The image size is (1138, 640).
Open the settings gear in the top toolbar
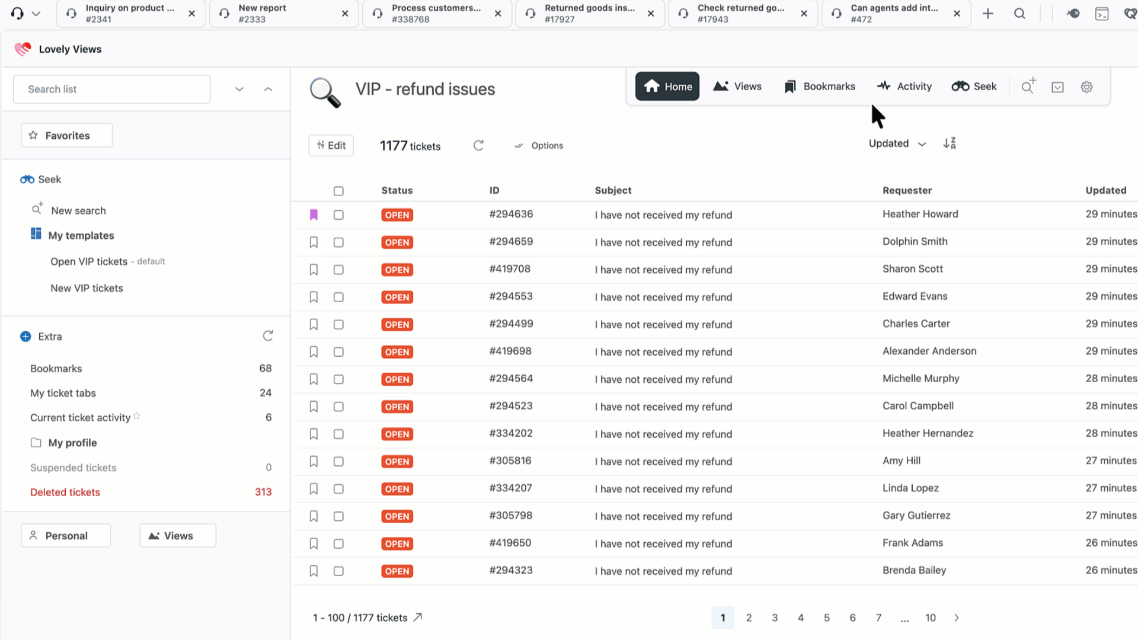(x=1086, y=87)
